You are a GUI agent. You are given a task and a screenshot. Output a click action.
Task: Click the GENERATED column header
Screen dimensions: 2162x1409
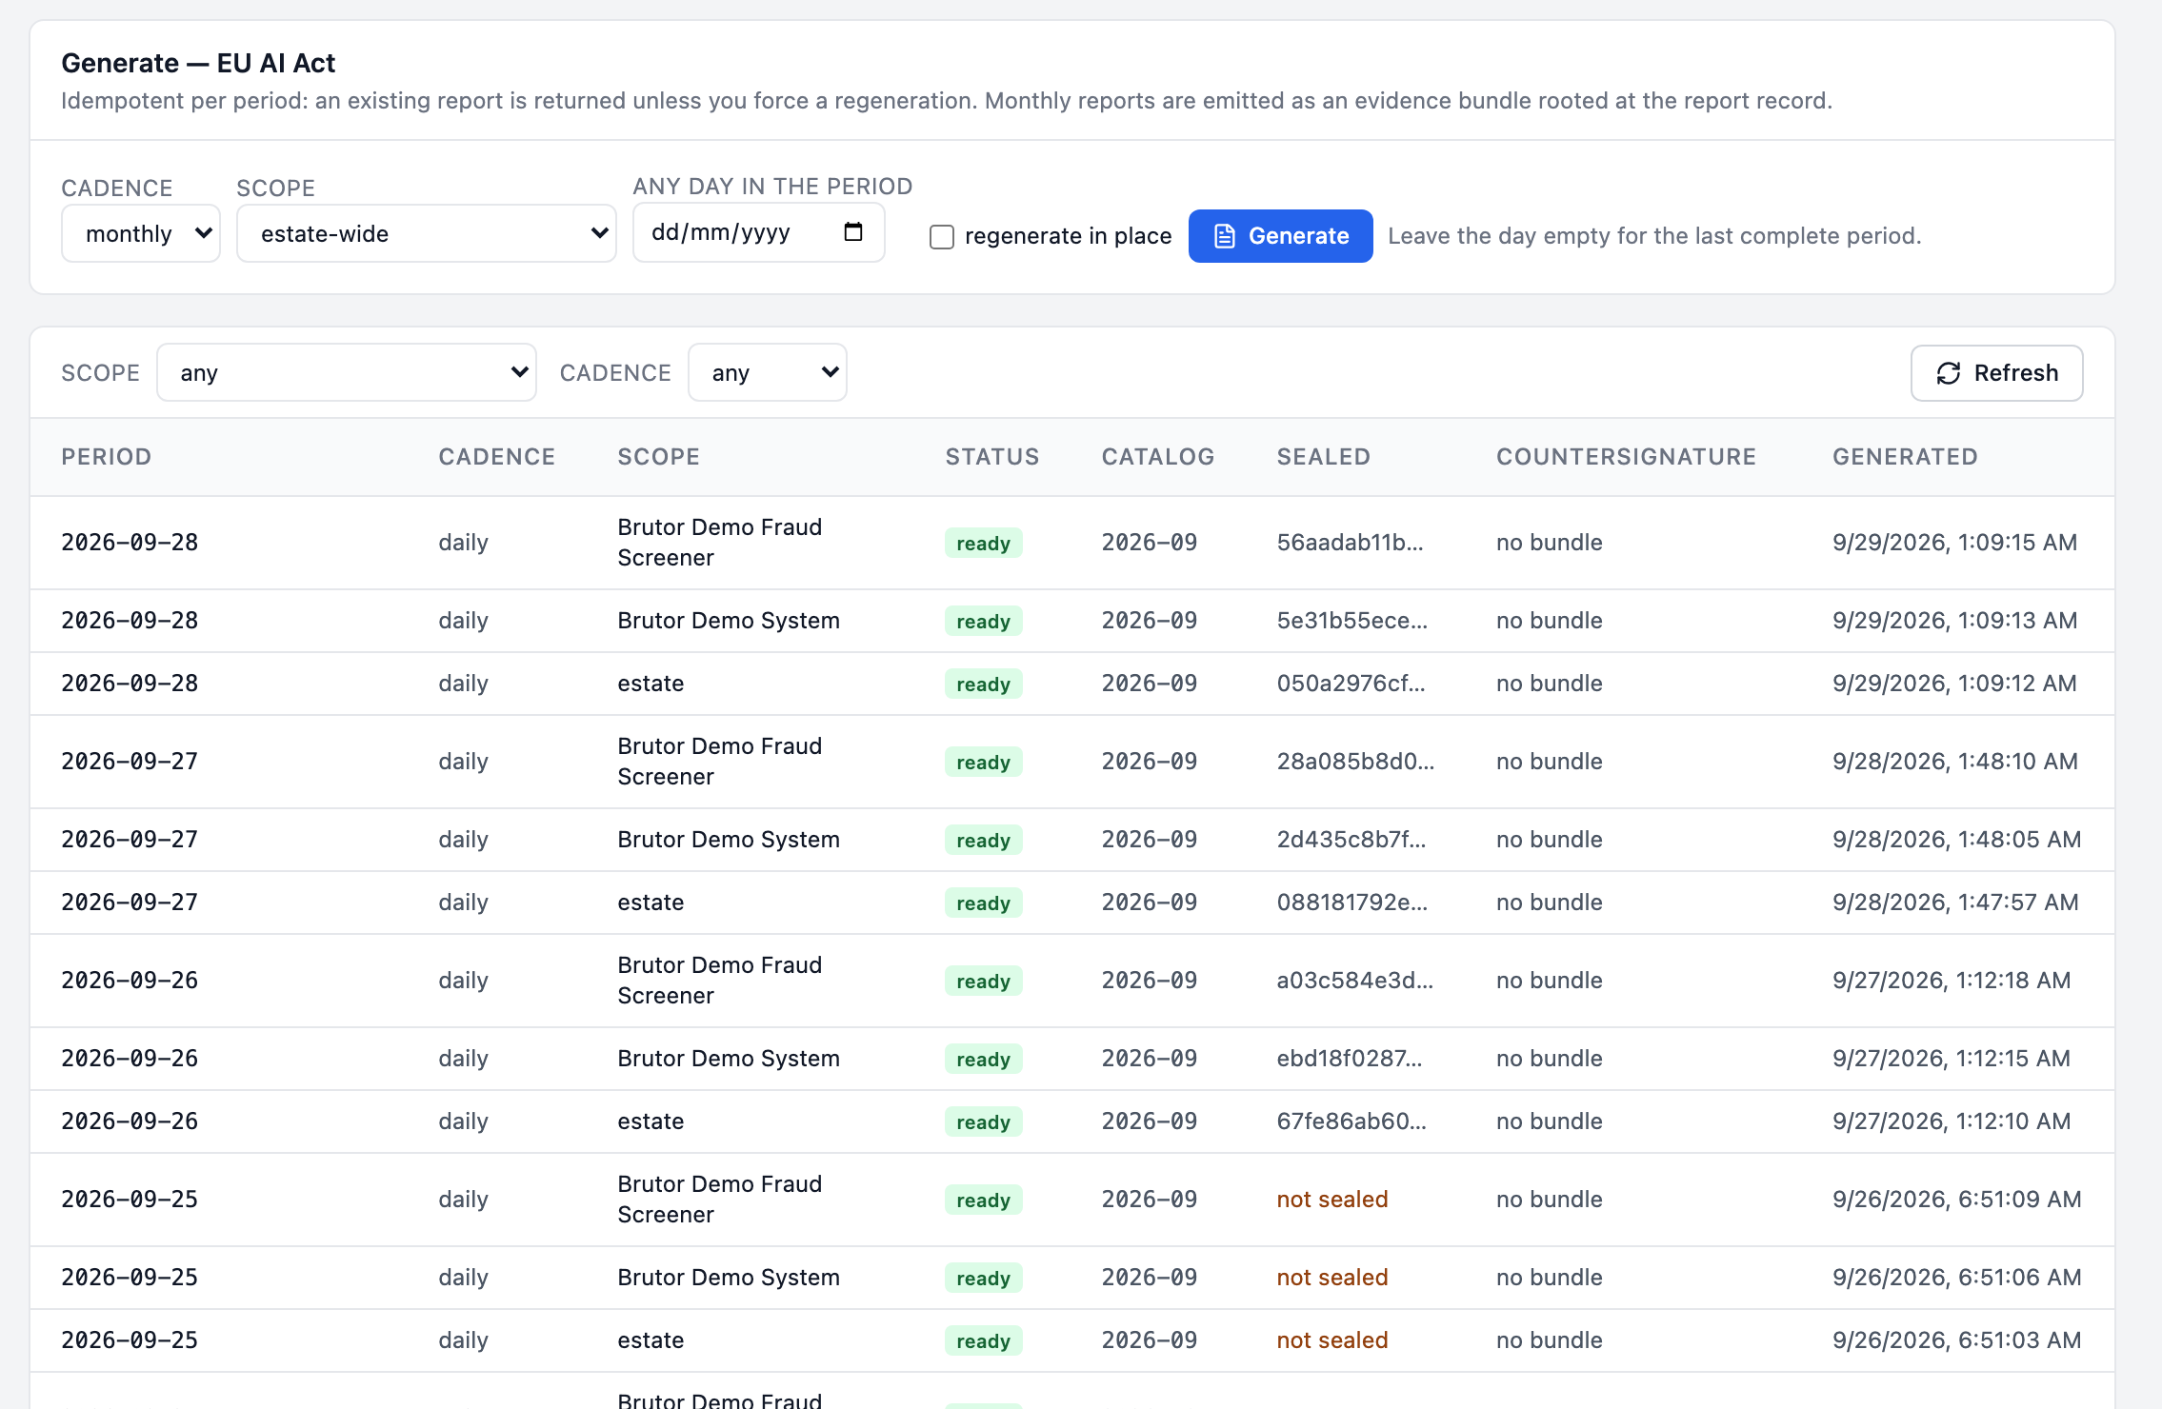tap(1906, 457)
